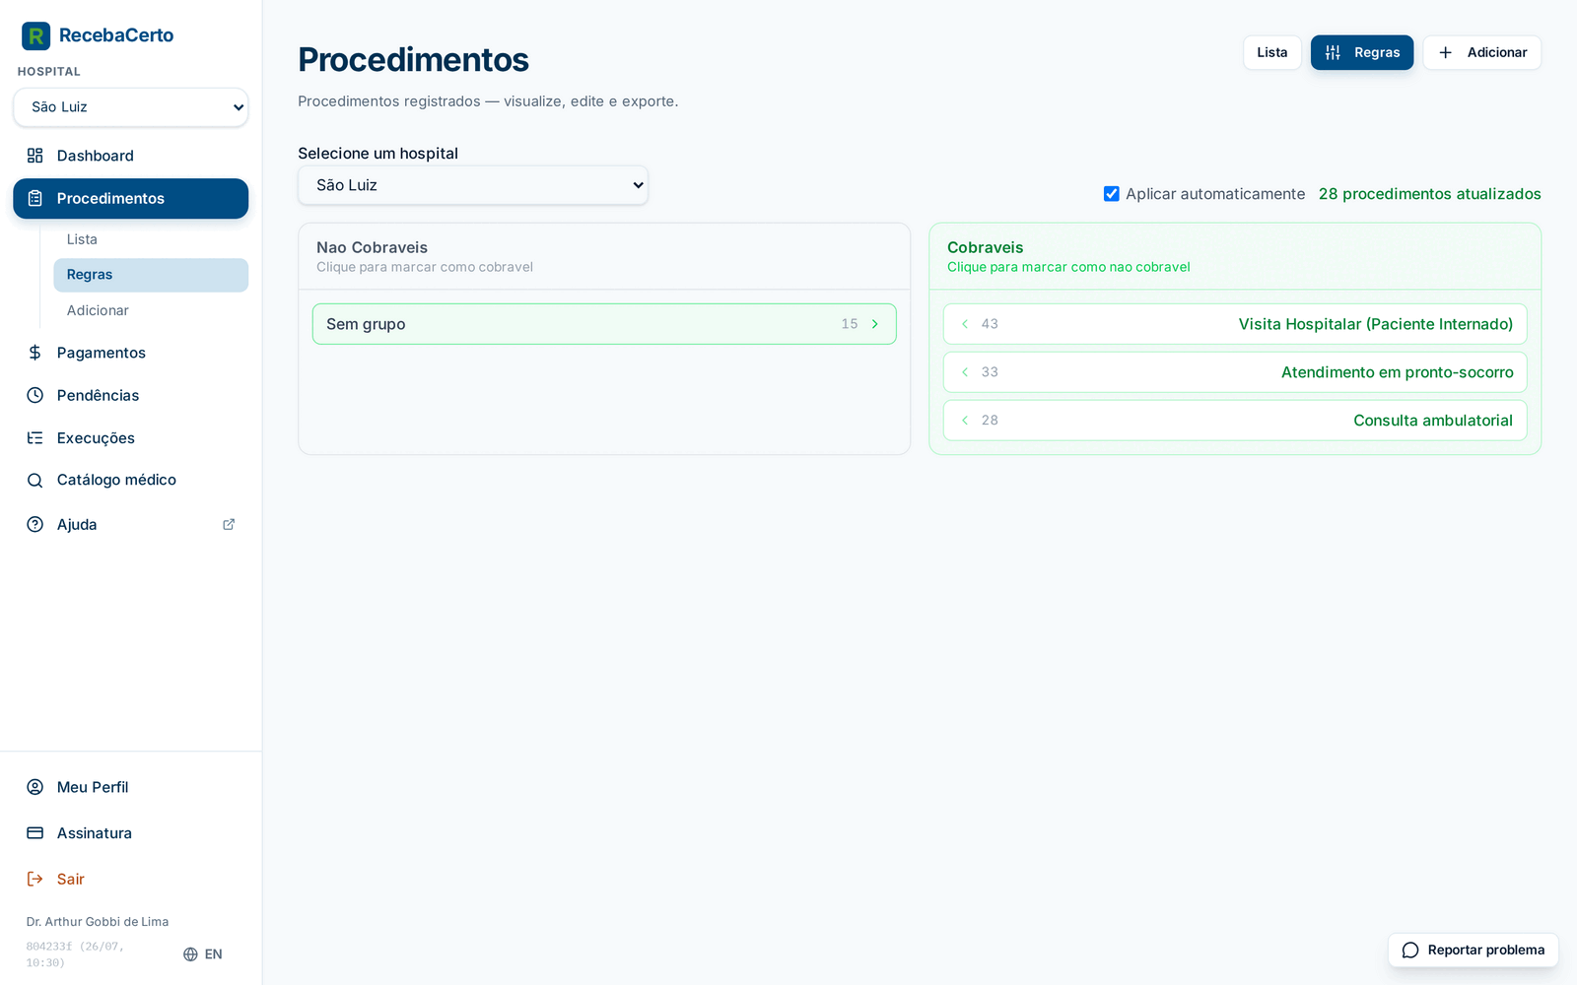This screenshot has width=1577, height=985.
Task: Click the RecebaCerto brand name
Action: point(116,35)
